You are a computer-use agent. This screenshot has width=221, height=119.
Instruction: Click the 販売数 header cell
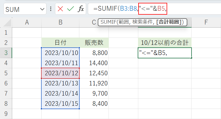pos(94,43)
